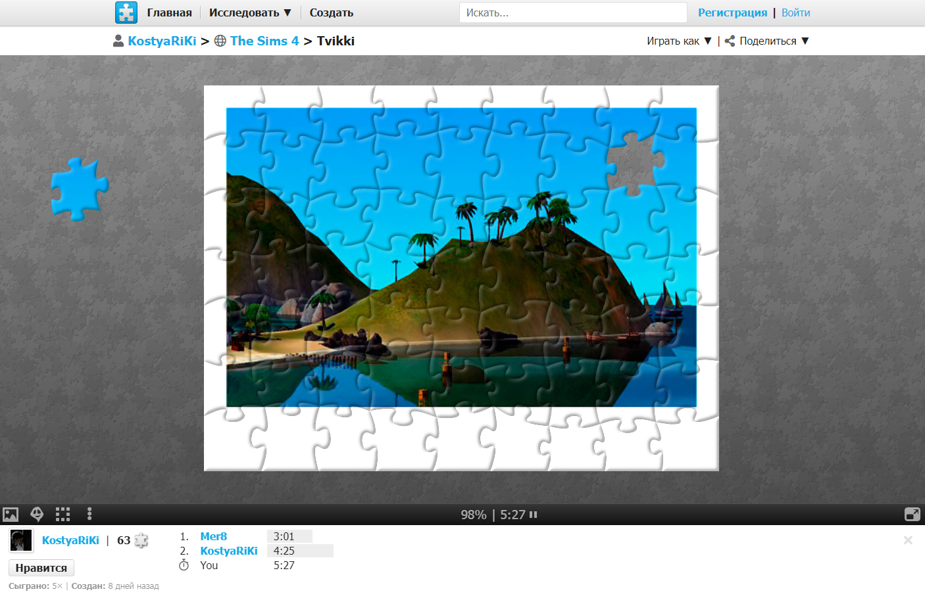Close the info panel with X
Image resolution: width=925 pixels, height=602 pixels.
point(908,540)
